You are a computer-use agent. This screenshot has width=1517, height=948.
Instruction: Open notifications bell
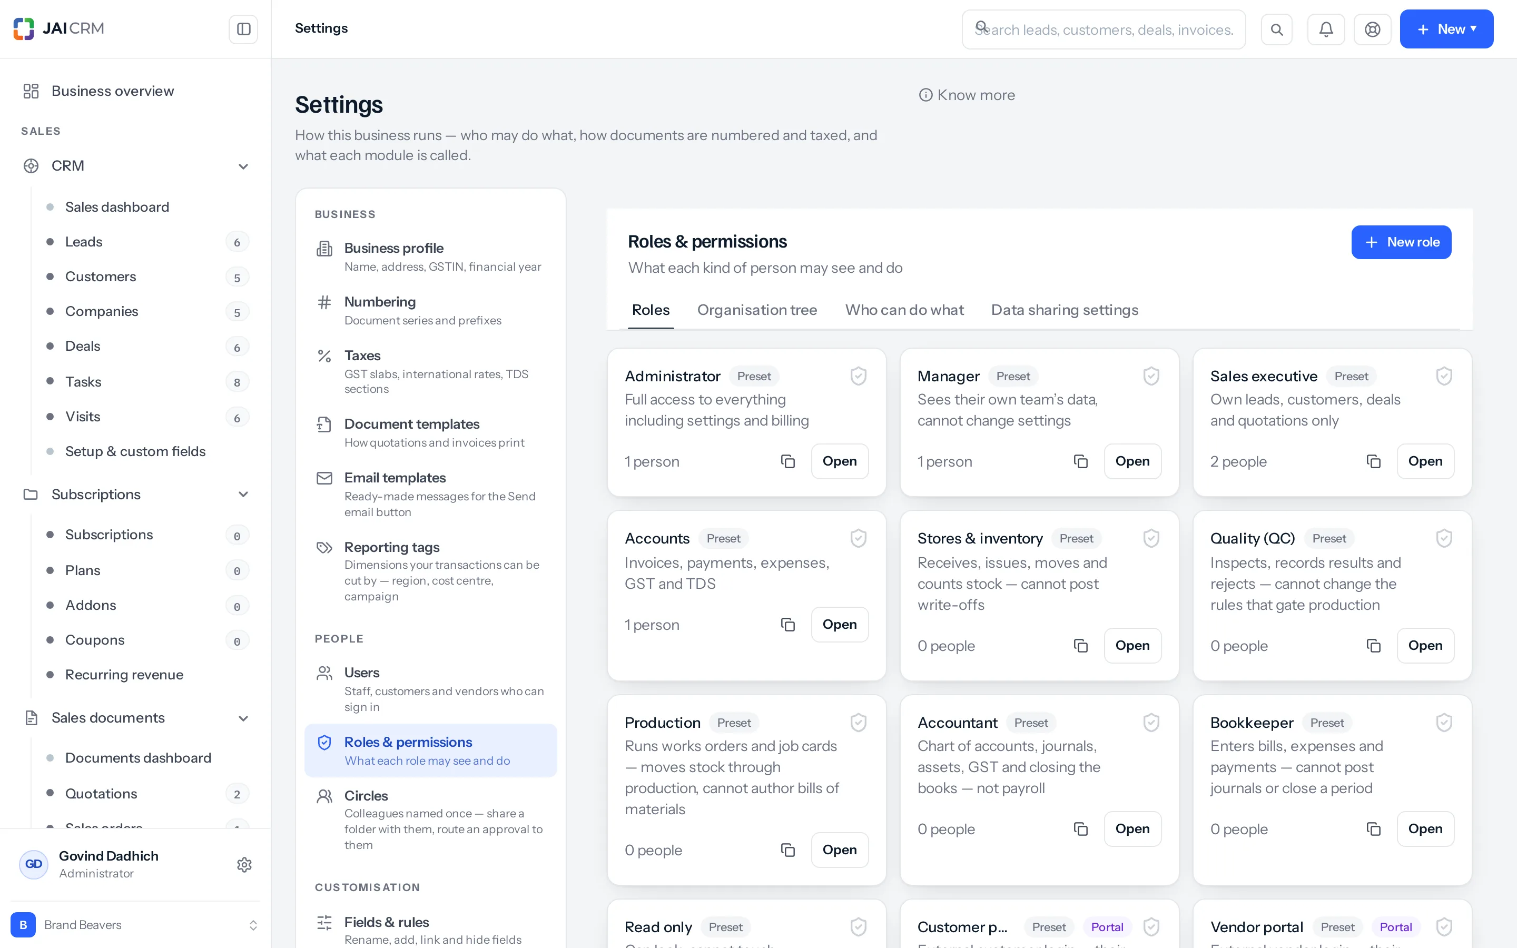[1326, 29]
